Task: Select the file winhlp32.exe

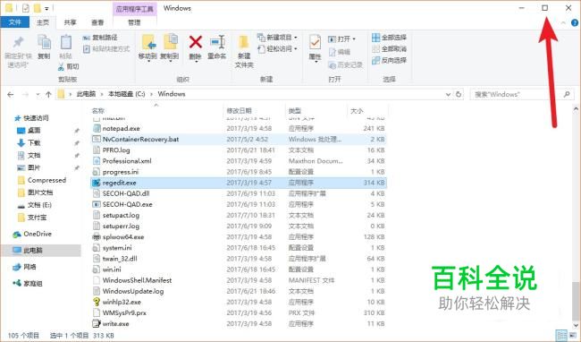Action: 239,302
